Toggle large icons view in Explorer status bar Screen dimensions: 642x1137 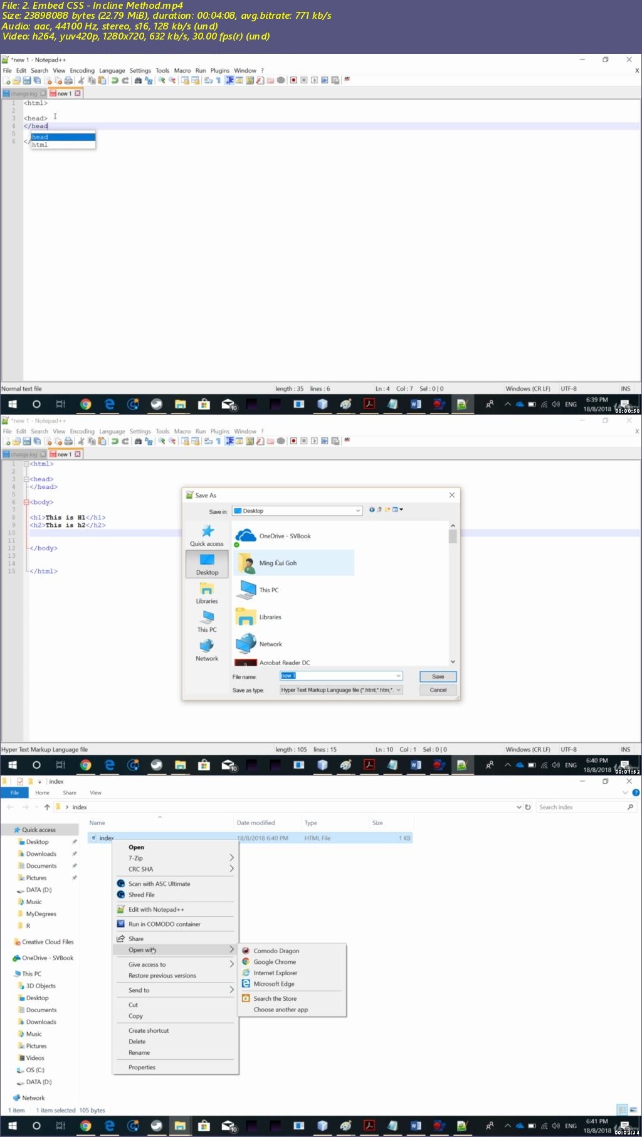pyautogui.click(x=633, y=1110)
